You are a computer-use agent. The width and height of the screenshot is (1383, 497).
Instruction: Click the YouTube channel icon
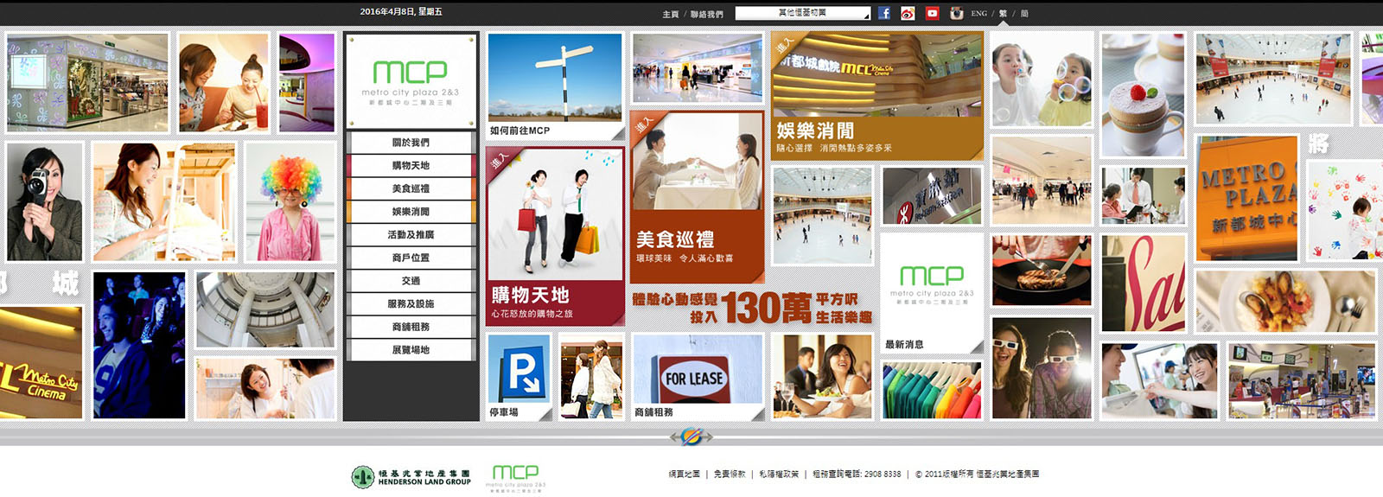pos(932,13)
